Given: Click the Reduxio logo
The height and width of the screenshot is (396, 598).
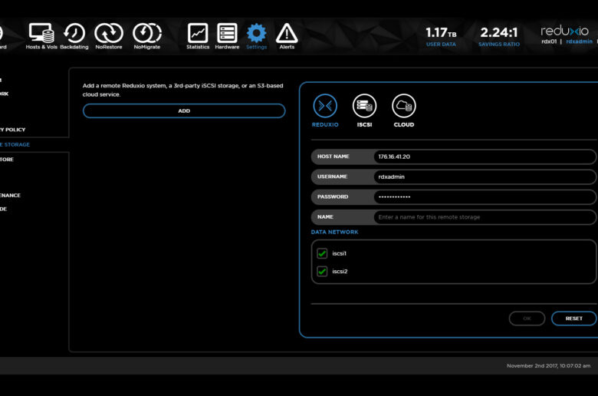Looking at the screenshot, I should tap(564, 31).
